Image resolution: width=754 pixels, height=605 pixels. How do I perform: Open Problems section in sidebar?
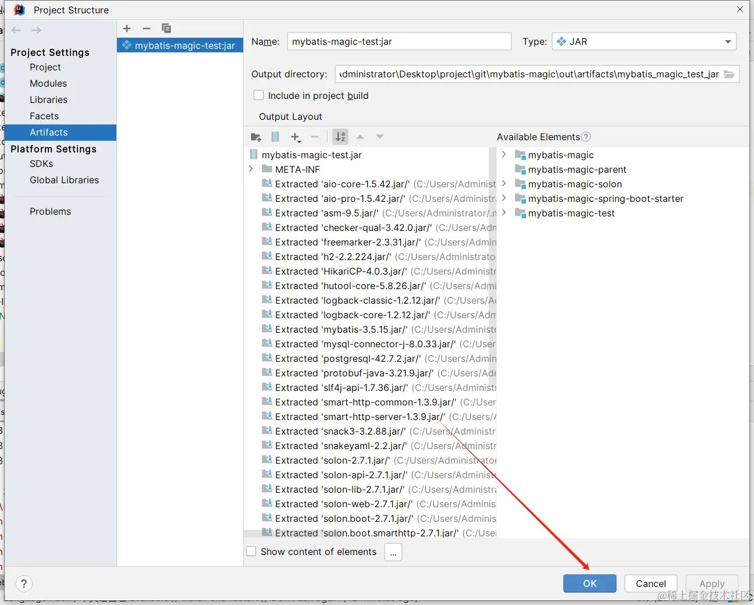click(x=51, y=212)
